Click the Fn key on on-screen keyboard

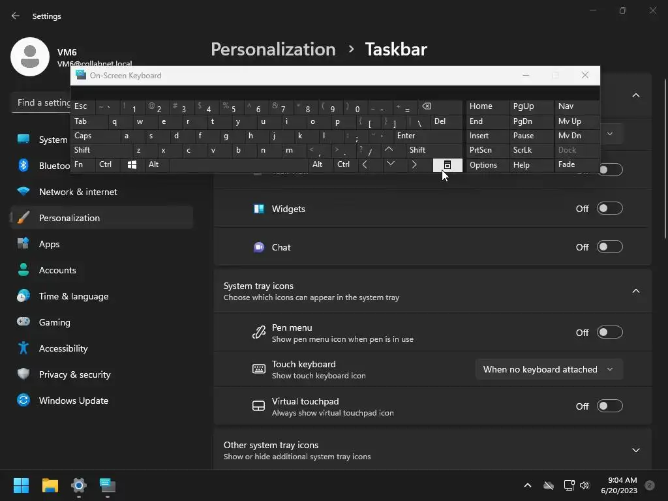[x=83, y=164]
